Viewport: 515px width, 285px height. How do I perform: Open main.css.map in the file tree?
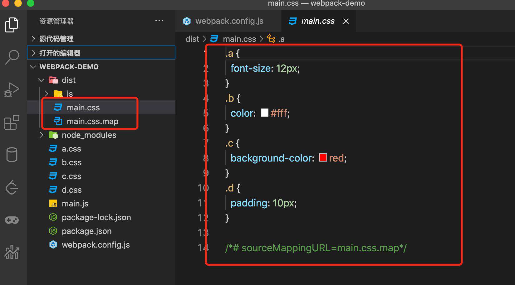pyautogui.click(x=101, y=121)
